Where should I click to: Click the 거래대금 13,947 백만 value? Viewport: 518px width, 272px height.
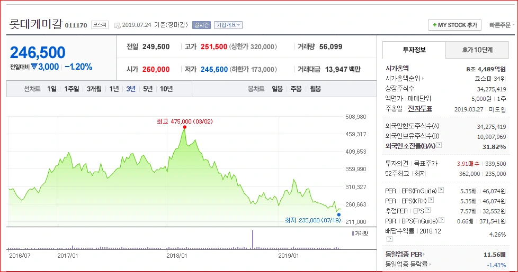(x=343, y=70)
